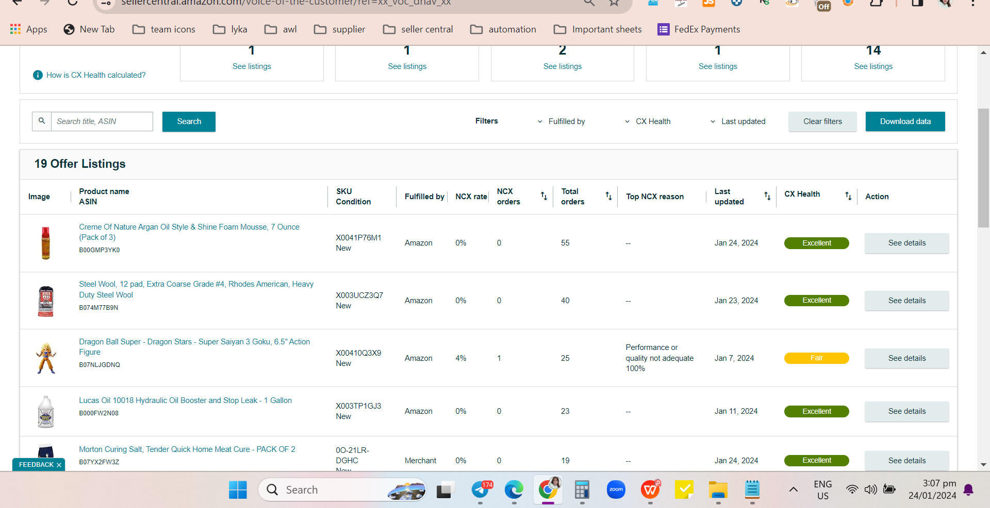The image size is (990, 508).
Task: Sort the table by CX Health column
Action: pyautogui.click(x=848, y=196)
